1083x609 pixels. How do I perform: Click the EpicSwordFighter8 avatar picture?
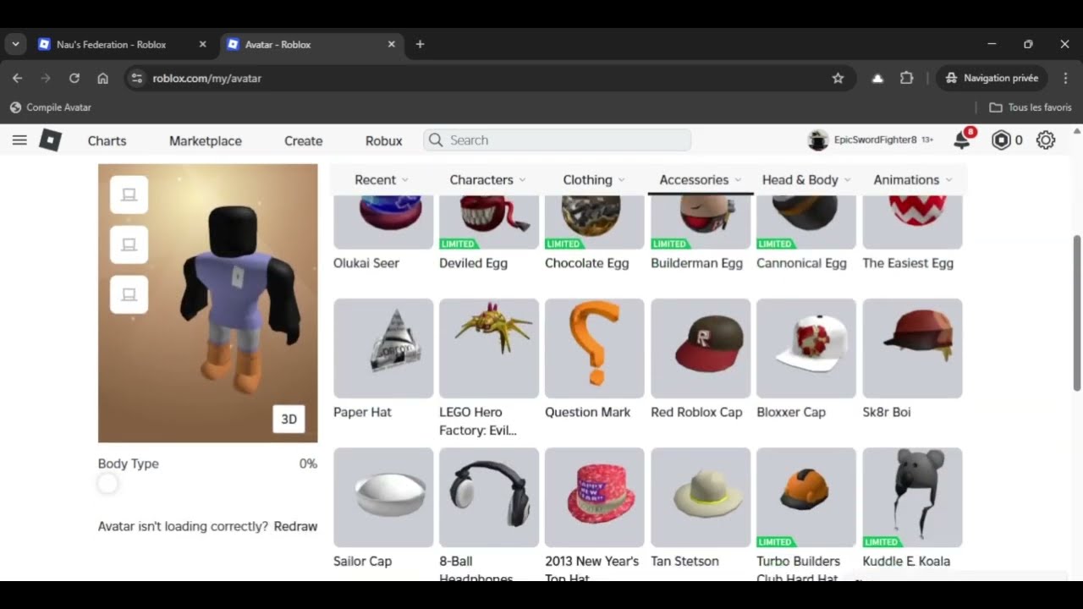click(817, 140)
